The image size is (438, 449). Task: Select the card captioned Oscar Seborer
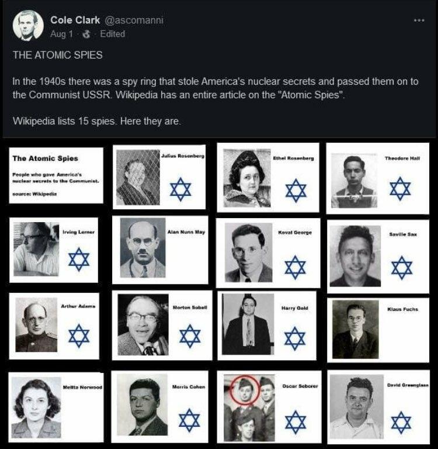269,407
